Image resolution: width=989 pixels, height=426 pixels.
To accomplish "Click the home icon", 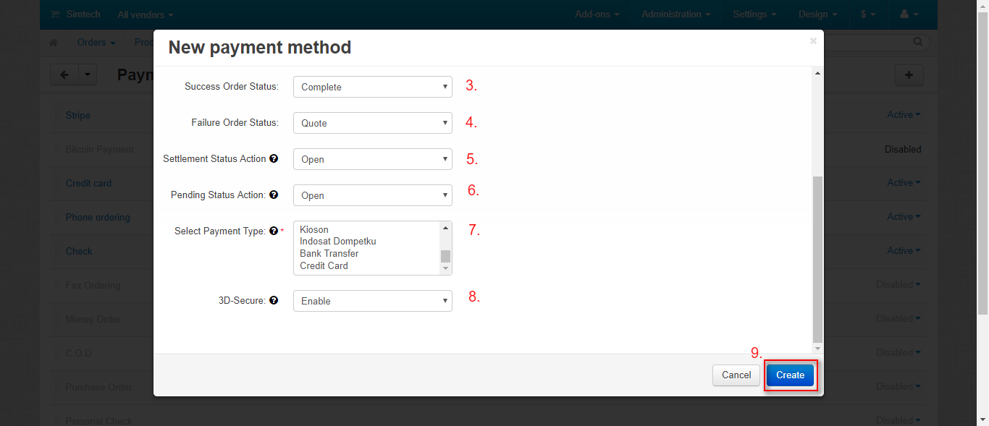I will [x=53, y=43].
